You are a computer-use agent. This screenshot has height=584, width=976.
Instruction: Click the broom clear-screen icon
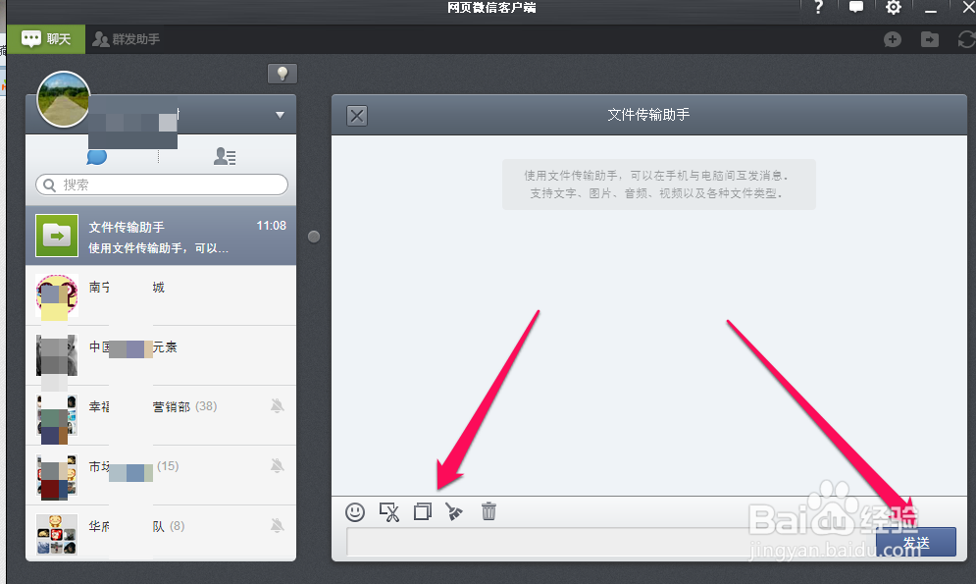pyautogui.click(x=454, y=511)
